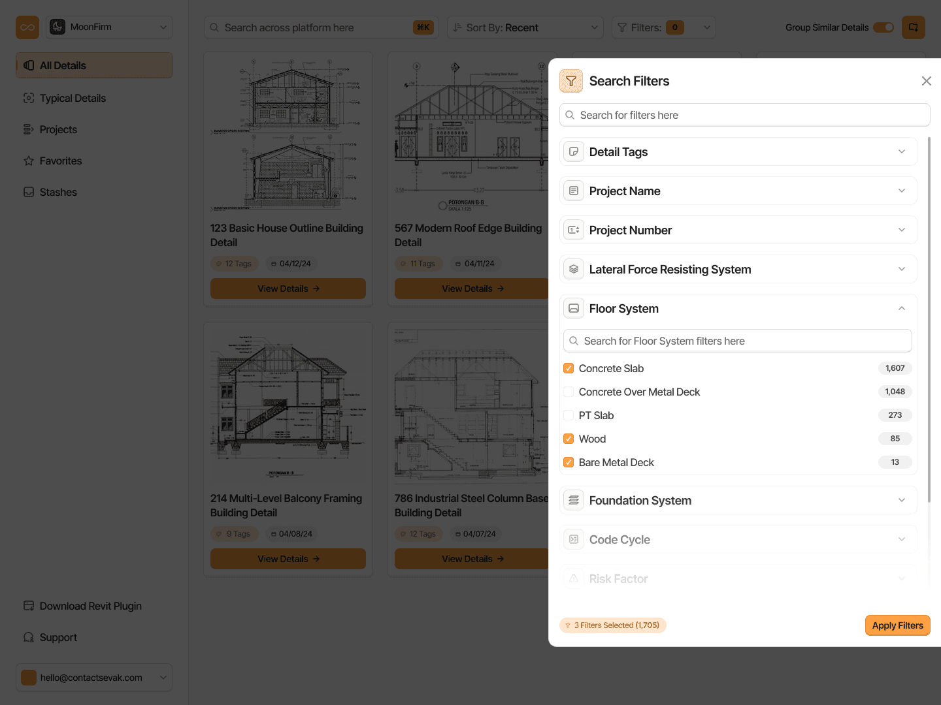This screenshot has height=705, width=941.
Task: Close the Search Filters panel
Action: 927,81
